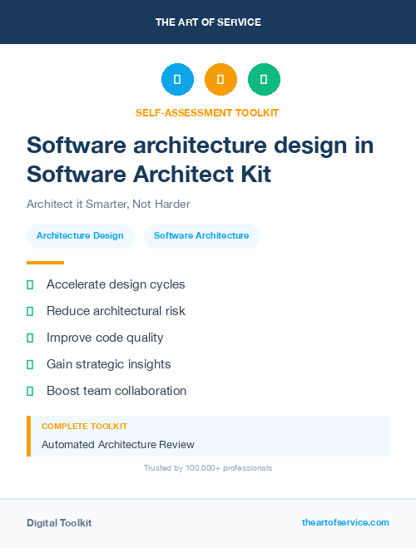Click bullet icon beside Gain strategic insights

[30, 364]
